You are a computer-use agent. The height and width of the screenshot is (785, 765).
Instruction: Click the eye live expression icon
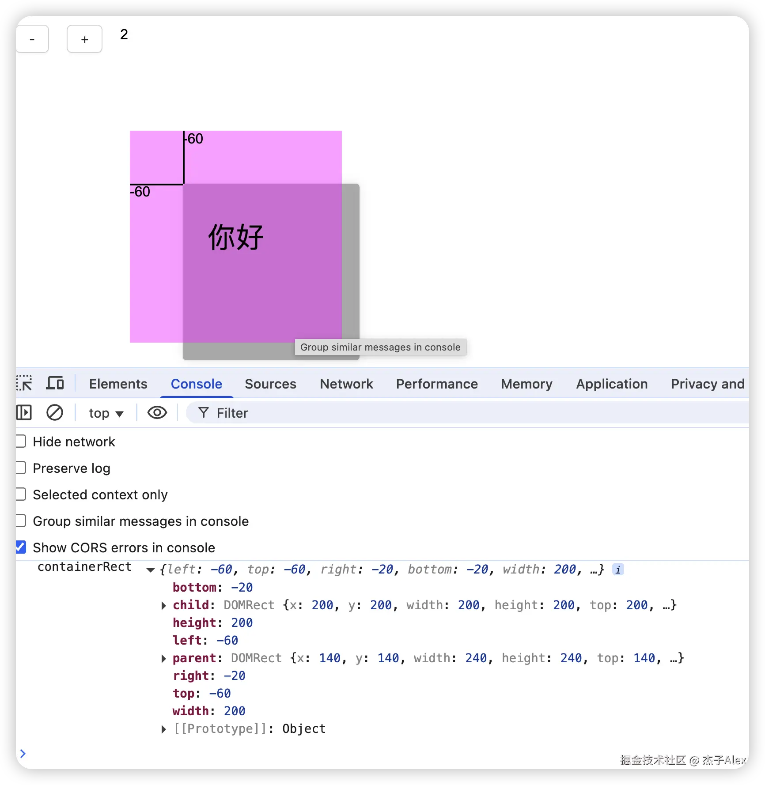[x=157, y=413]
